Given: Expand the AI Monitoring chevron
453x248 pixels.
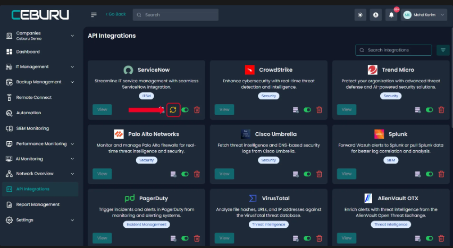Looking at the screenshot, I should point(72,159).
